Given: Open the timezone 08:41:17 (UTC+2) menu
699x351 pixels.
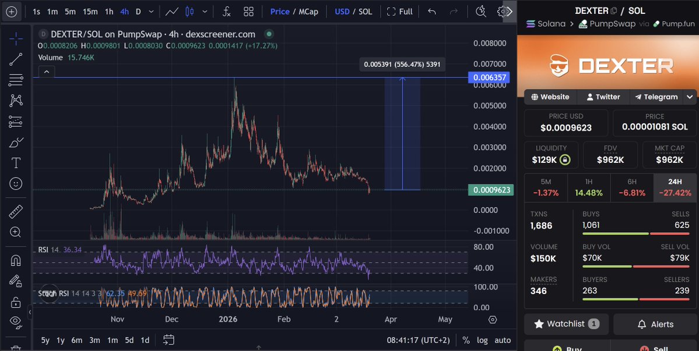Looking at the screenshot, I should click(418, 341).
